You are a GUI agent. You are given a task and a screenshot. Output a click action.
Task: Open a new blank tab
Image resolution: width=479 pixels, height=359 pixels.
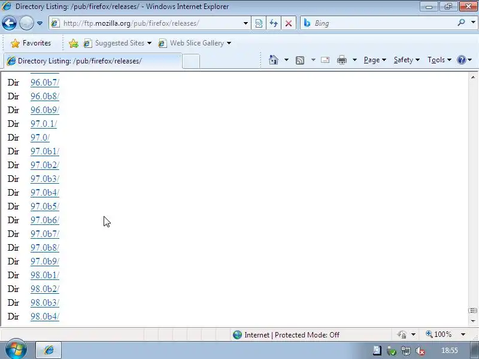click(191, 61)
